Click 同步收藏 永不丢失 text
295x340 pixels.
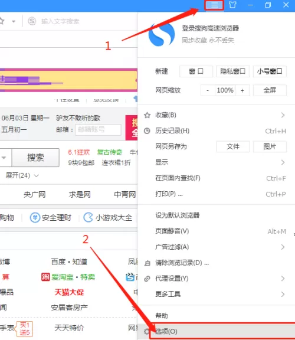pyautogui.click(x=208, y=40)
